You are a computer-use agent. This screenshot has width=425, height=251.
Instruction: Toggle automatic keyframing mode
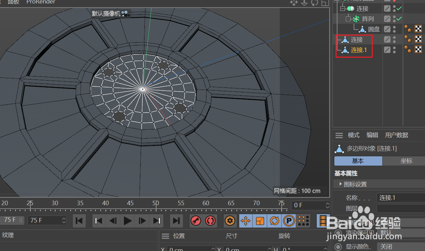click(210, 221)
